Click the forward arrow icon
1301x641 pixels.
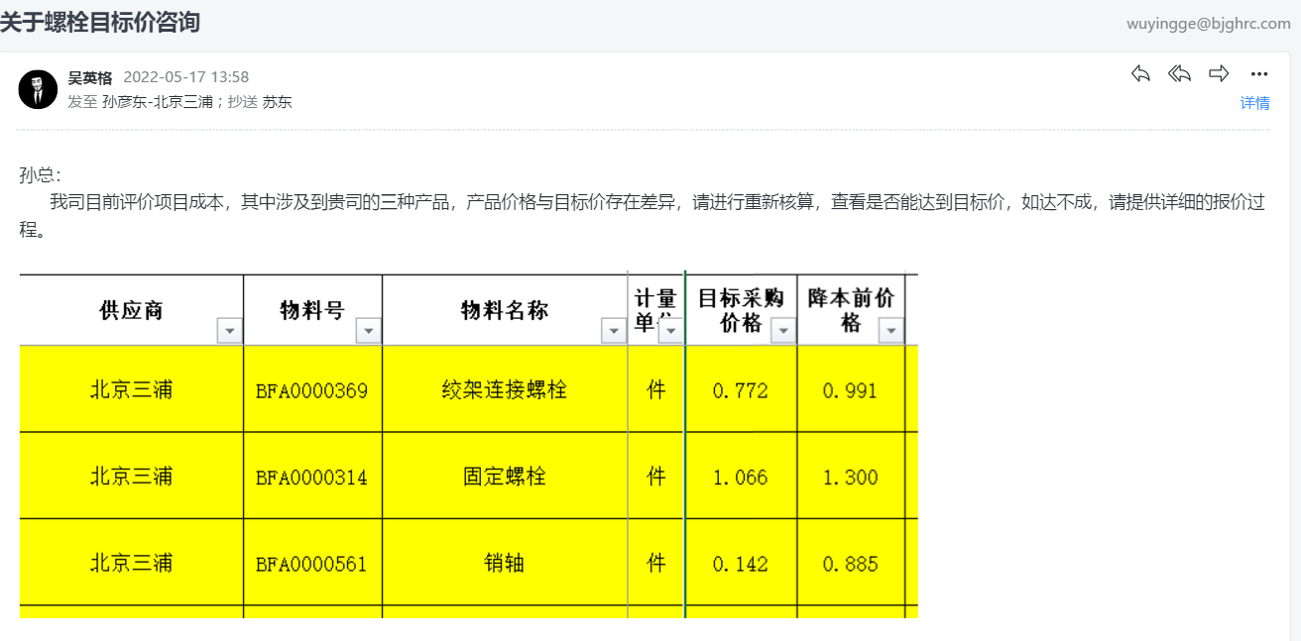(1219, 74)
